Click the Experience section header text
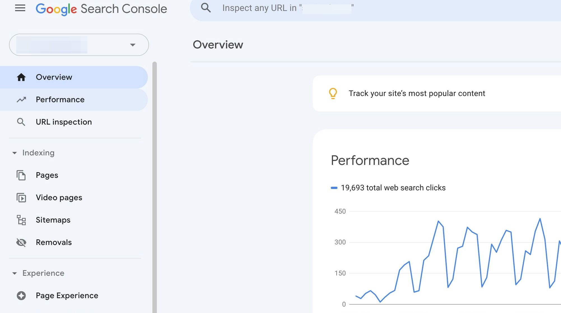 pyautogui.click(x=43, y=273)
